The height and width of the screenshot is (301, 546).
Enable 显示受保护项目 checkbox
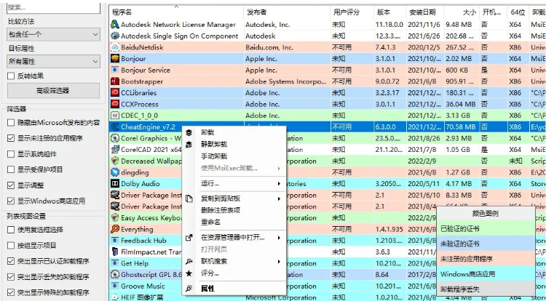[x=11, y=169]
